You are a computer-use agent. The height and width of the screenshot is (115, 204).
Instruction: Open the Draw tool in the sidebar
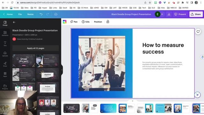tap(5, 64)
